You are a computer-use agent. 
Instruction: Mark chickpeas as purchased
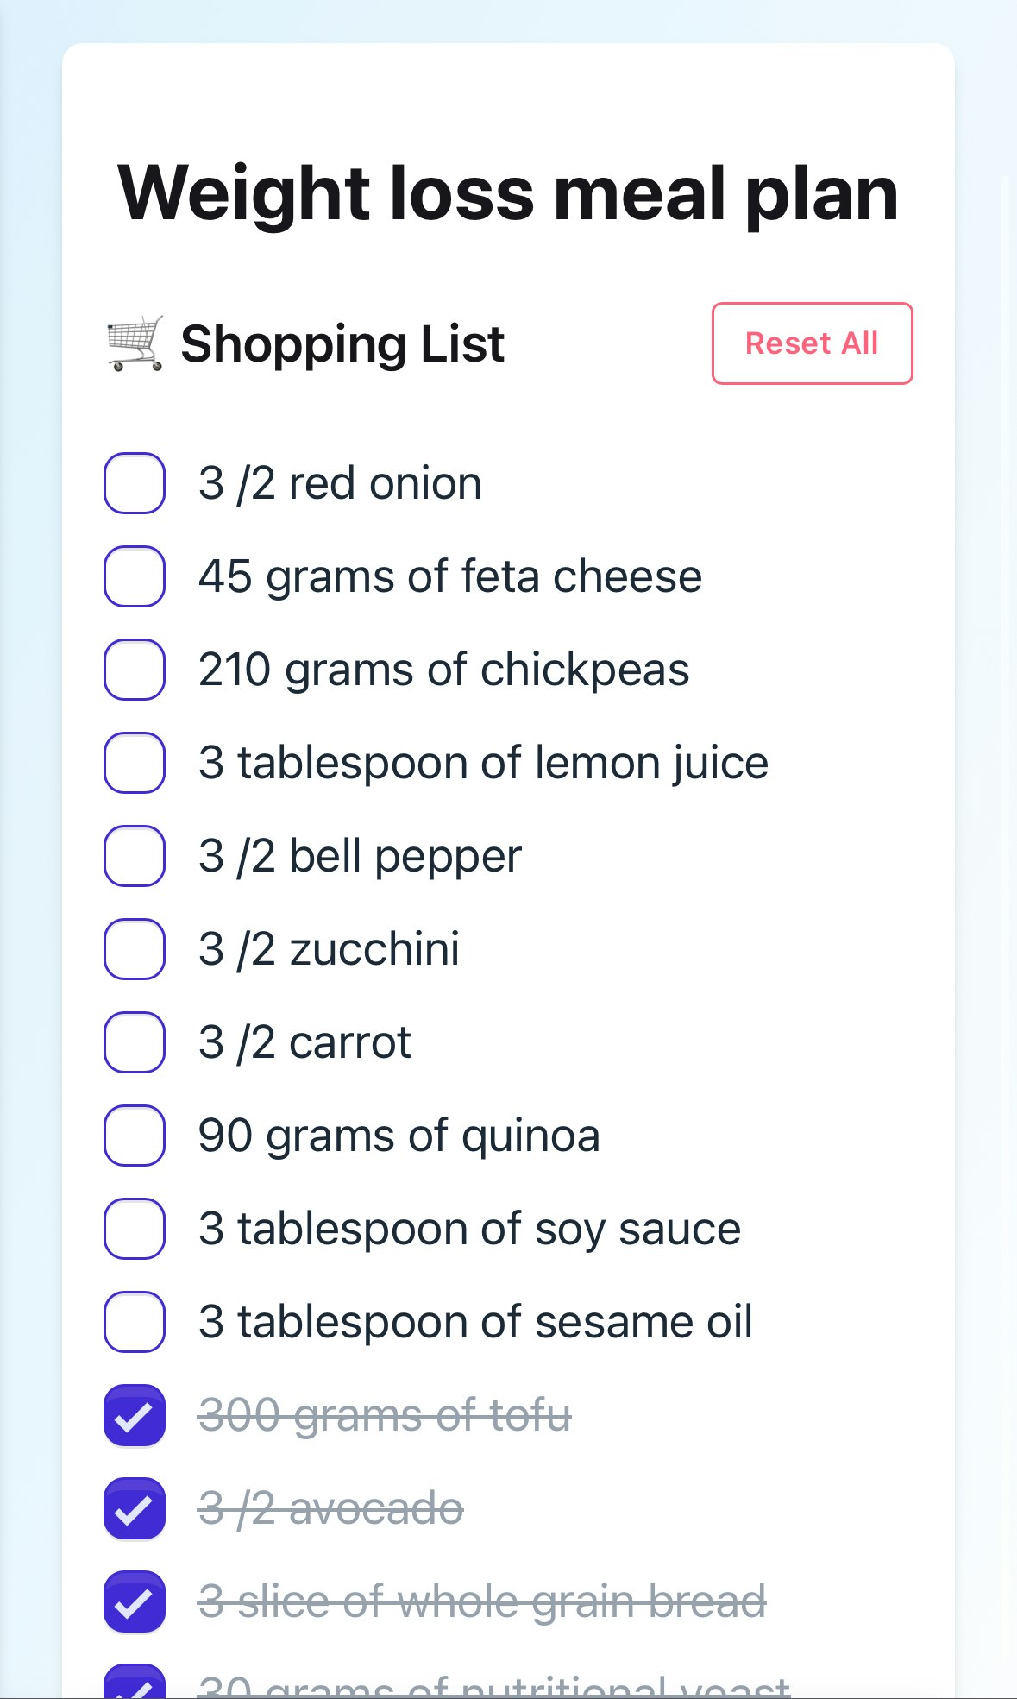[x=135, y=670]
